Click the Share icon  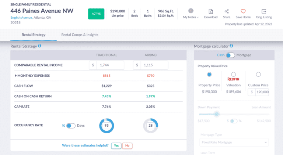click(x=227, y=12)
